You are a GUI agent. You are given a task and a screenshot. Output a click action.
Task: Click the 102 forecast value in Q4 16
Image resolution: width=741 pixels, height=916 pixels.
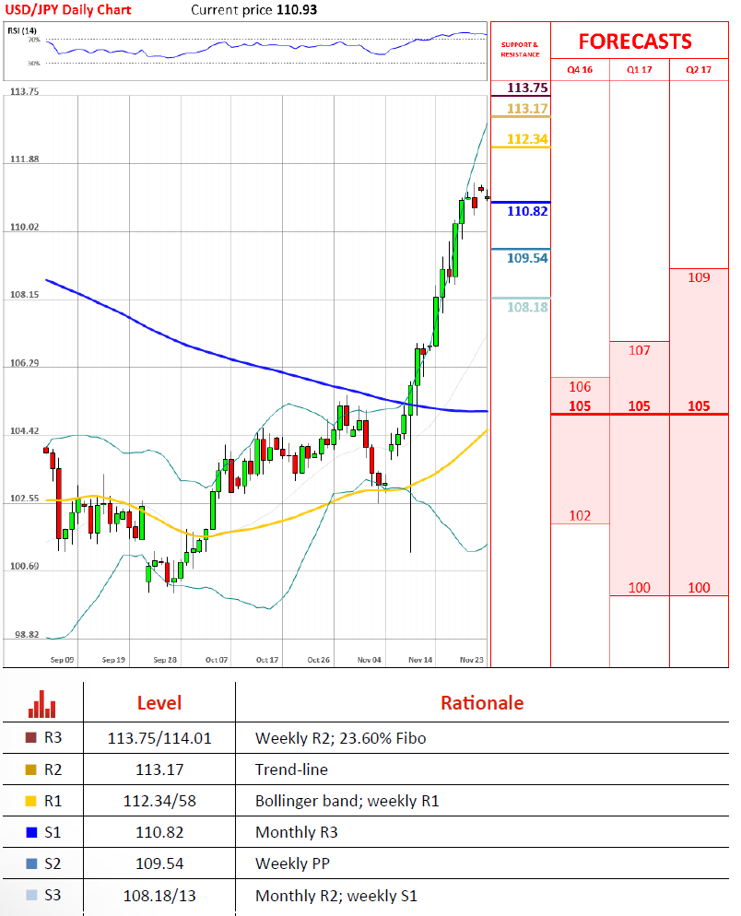click(580, 516)
